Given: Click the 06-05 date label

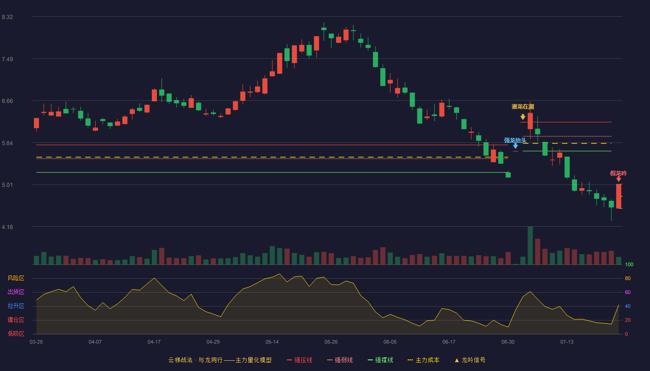Looking at the screenshot, I should [390, 342].
